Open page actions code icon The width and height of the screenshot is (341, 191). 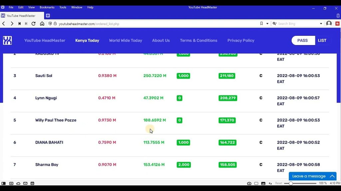coord(270,183)
